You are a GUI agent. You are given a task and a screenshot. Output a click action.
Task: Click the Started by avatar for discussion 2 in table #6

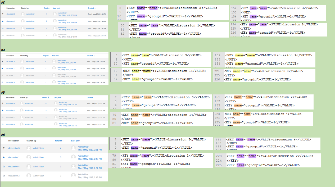click(29, 176)
